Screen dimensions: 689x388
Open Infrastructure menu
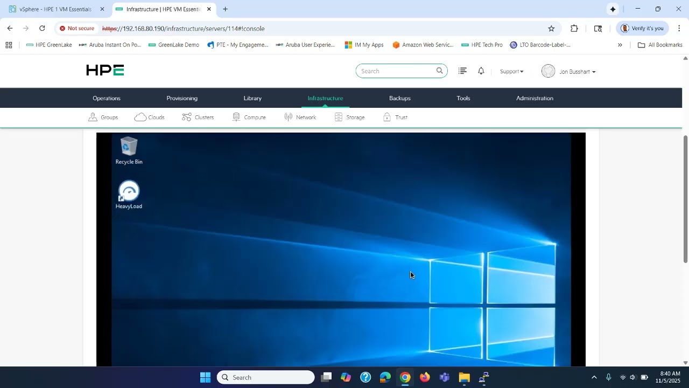click(x=325, y=98)
